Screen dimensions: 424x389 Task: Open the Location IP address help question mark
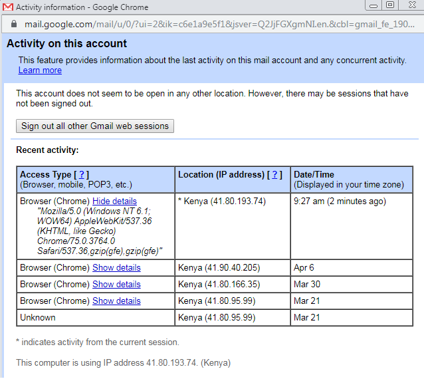click(274, 174)
